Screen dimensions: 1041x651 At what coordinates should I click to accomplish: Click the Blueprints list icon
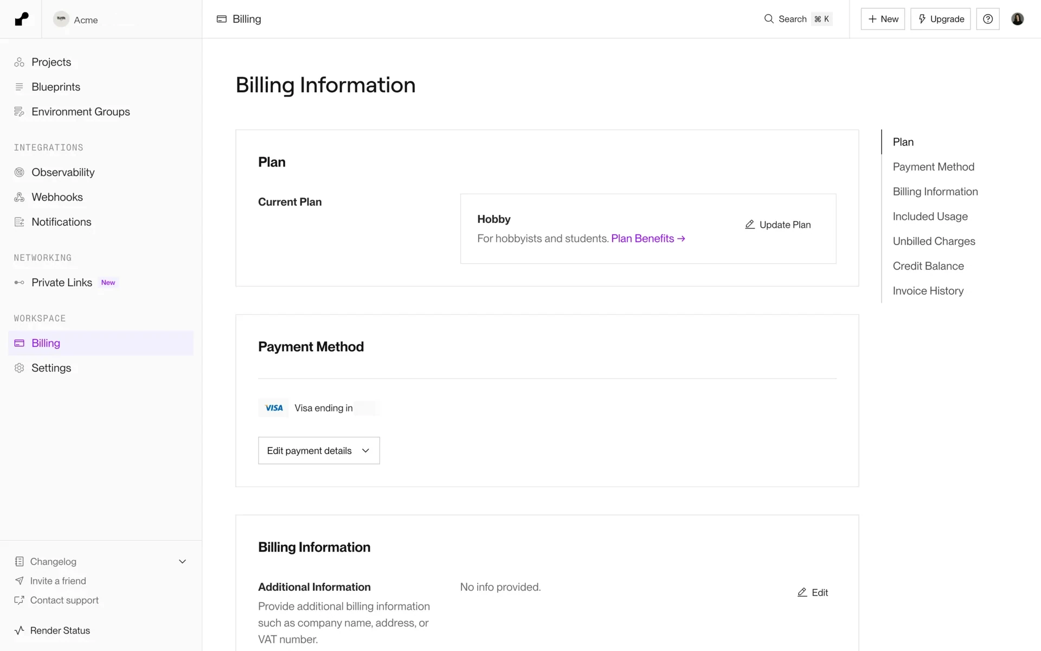20,87
